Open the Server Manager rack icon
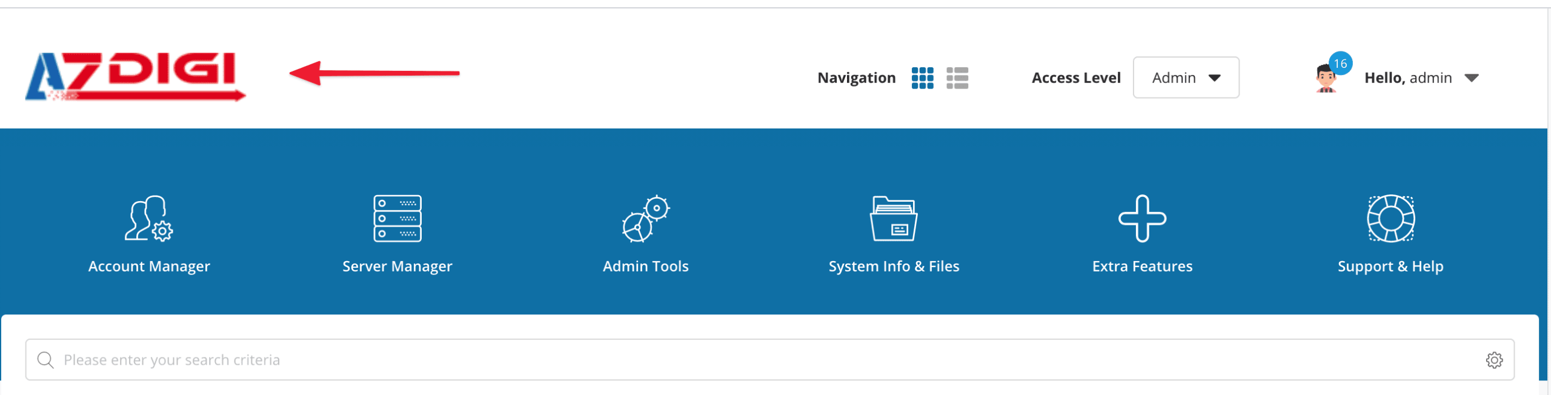This screenshot has width=1551, height=395. pyautogui.click(x=397, y=219)
